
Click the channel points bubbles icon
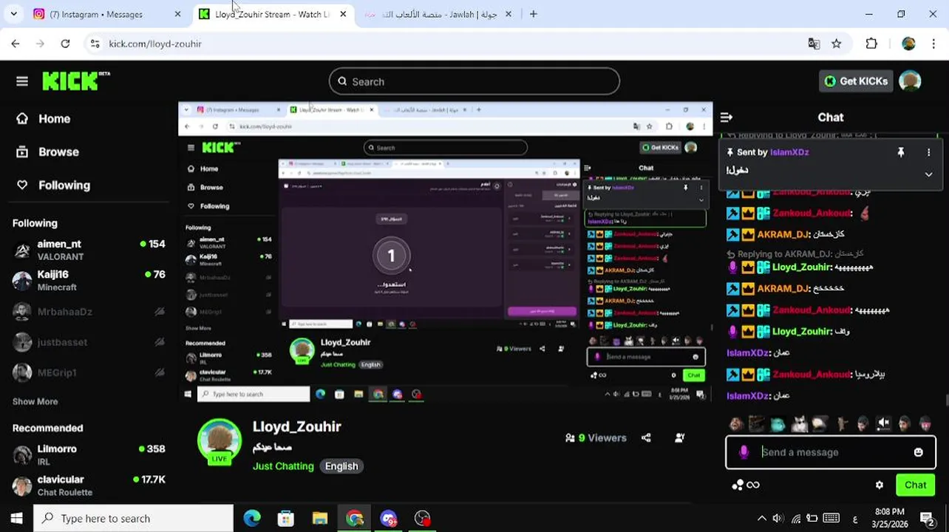[x=738, y=485]
